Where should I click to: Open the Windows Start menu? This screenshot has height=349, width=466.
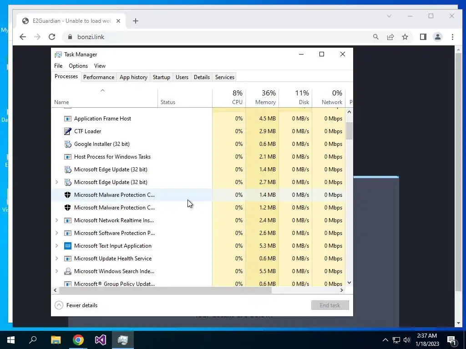tap(11, 340)
